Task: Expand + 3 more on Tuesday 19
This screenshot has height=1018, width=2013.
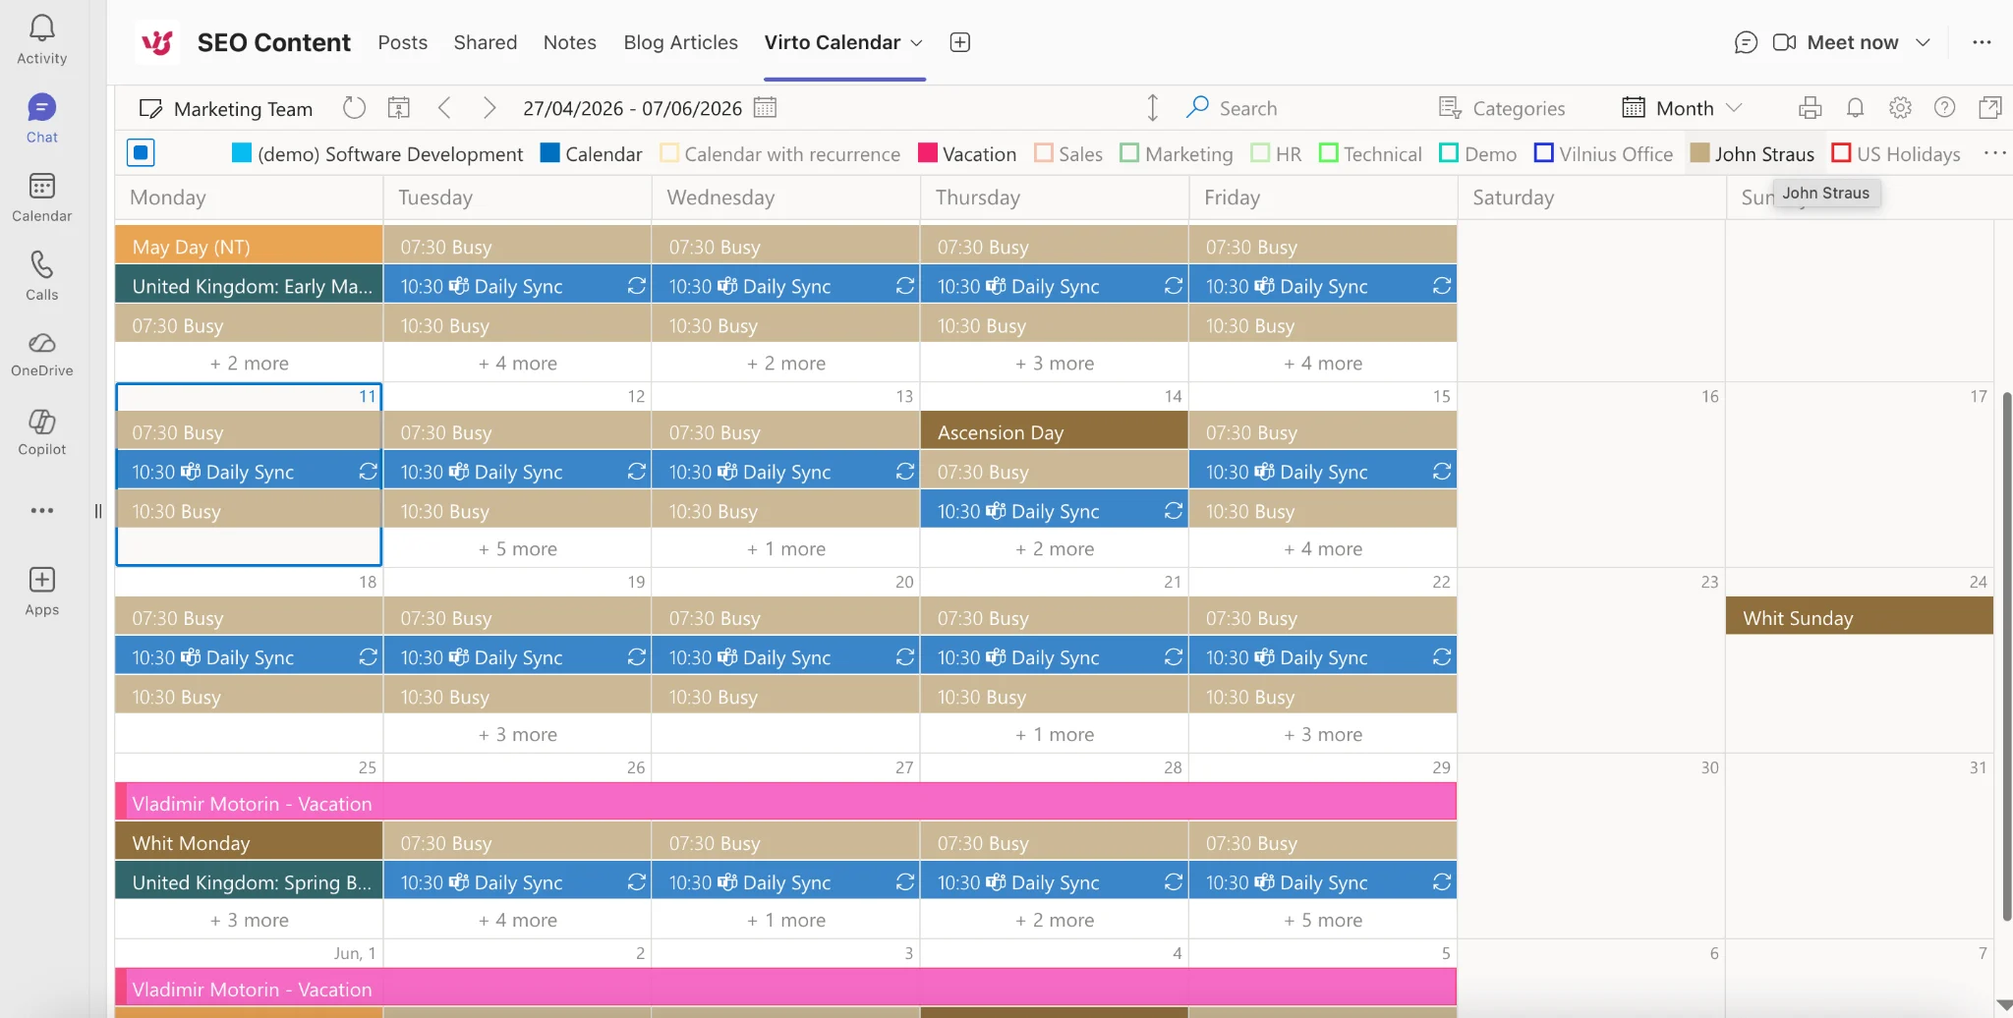Action: point(517,734)
